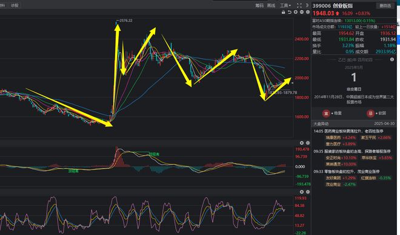400x235 pixels.
Task: Open settings gear of the MACD panel
Action: (x=308, y=143)
